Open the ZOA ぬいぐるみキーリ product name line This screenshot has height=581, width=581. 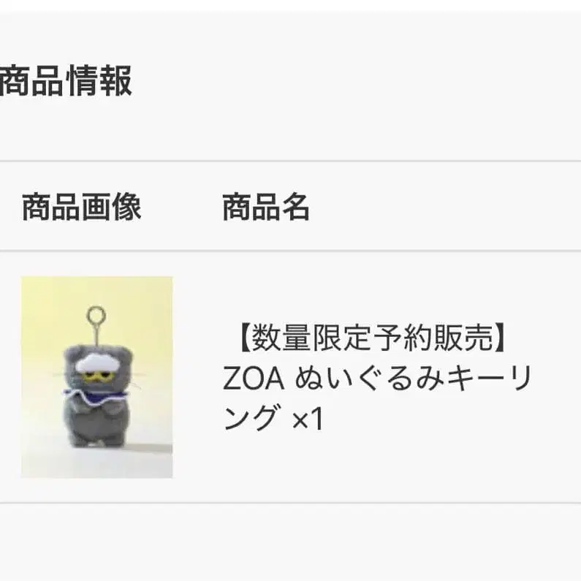pyautogui.click(x=378, y=378)
